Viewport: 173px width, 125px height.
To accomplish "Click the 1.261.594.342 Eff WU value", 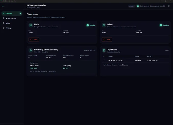I will [153, 60].
